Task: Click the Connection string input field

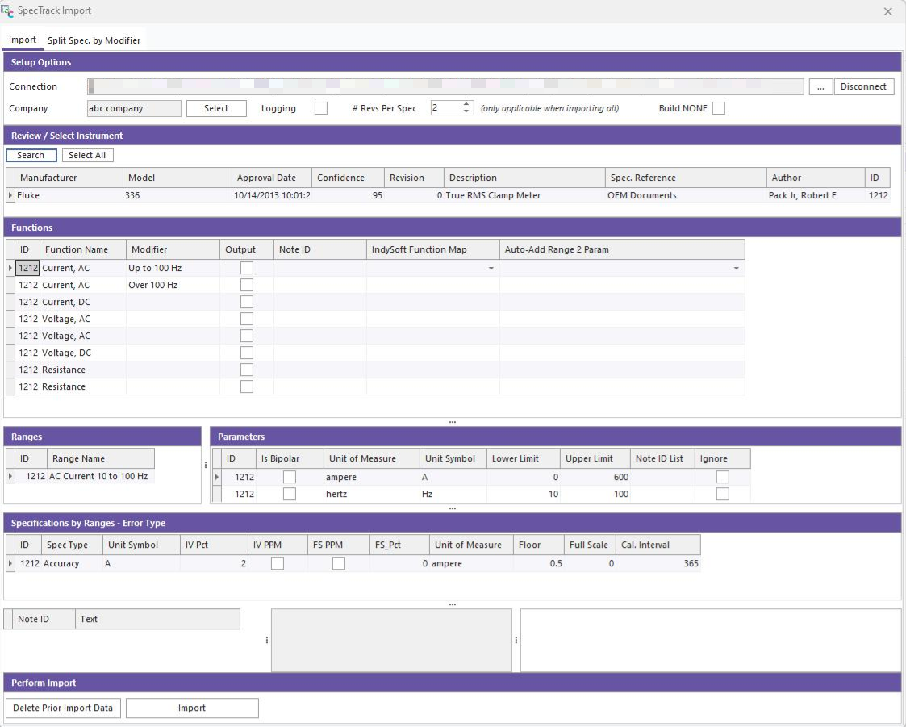Action: point(445,87)
